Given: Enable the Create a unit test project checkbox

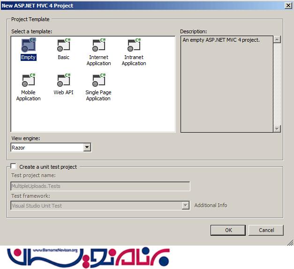Looking at the screenshot, I should pos(14,166).
